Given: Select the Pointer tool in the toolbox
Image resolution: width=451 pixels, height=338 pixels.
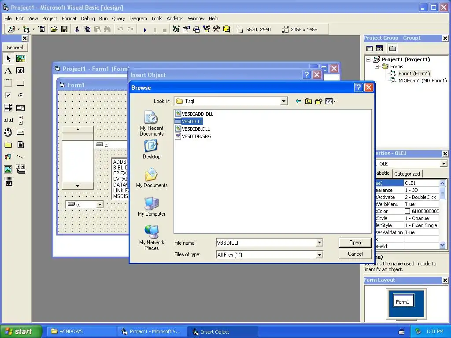Looking at the screenshot, I should (x=8, y=59).
